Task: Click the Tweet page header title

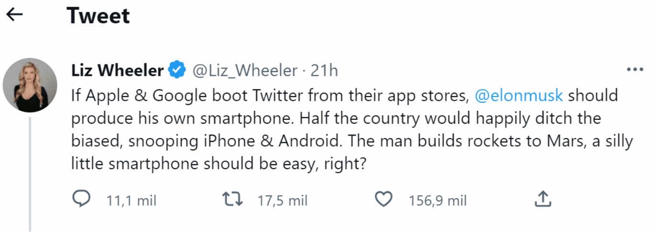Action: [x=98, y=15]
